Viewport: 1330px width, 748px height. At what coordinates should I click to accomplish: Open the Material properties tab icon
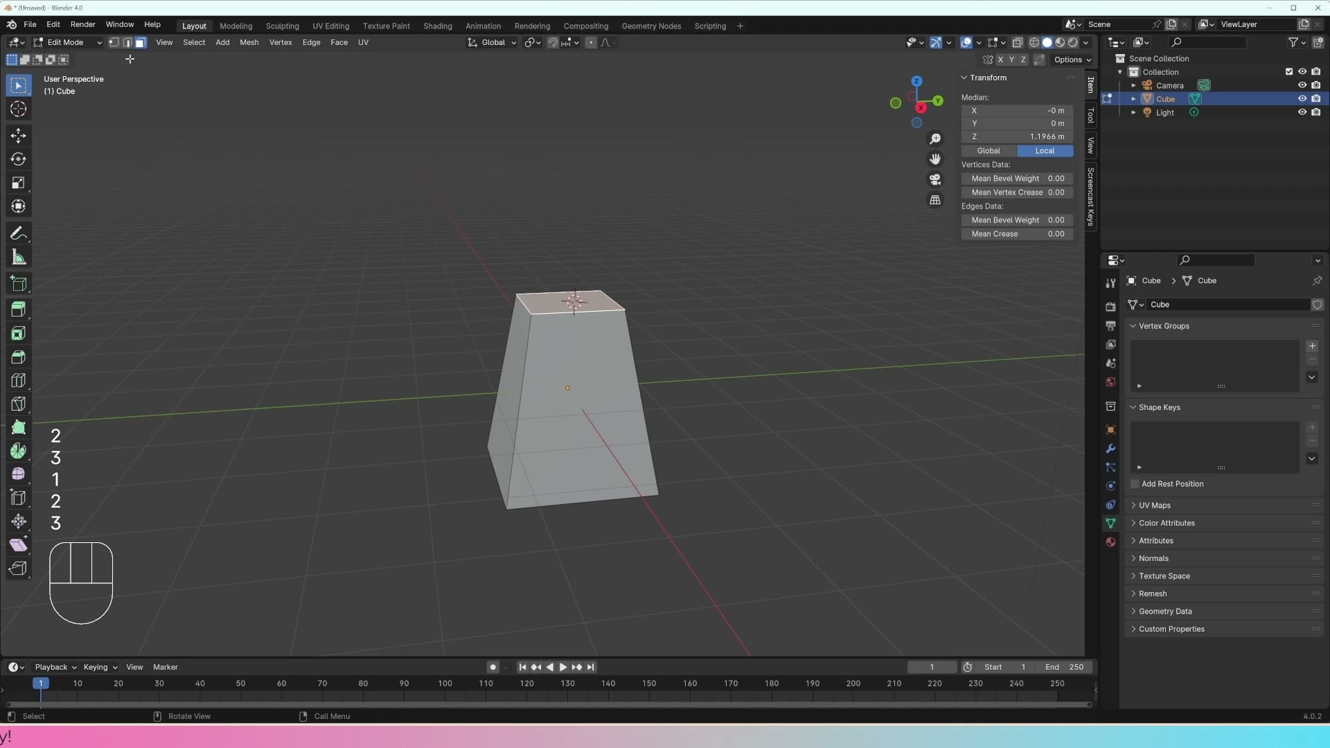tap(1110, 542)
